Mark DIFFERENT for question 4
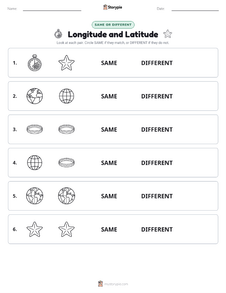 point(157,163)
